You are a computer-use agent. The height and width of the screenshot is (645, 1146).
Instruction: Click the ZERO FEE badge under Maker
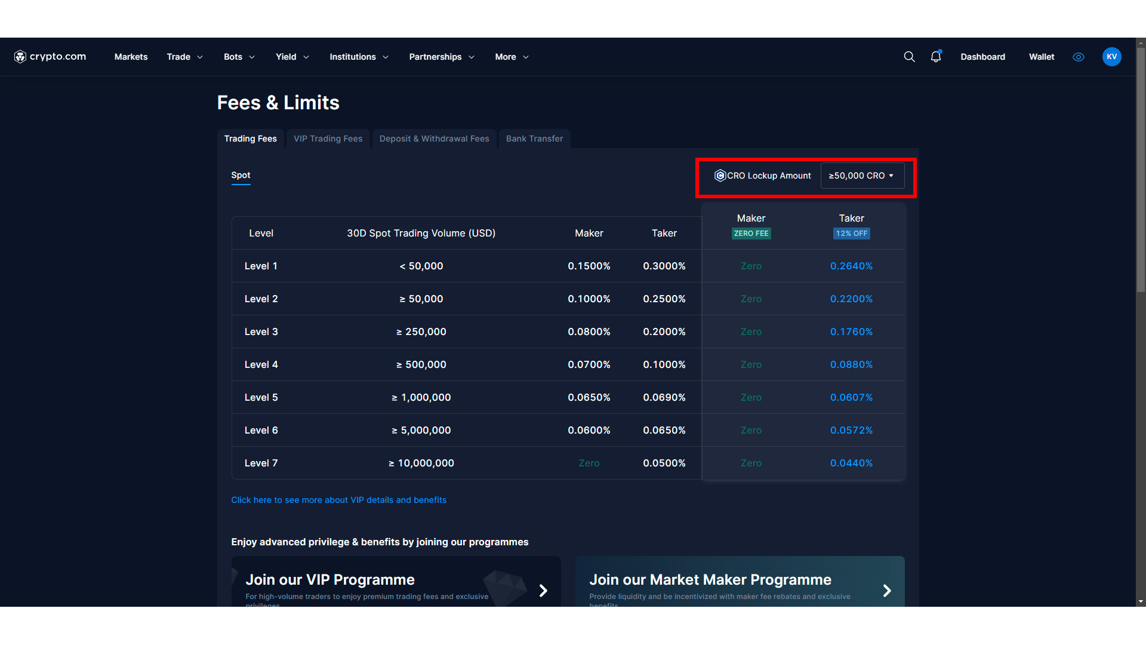[751, 234]
